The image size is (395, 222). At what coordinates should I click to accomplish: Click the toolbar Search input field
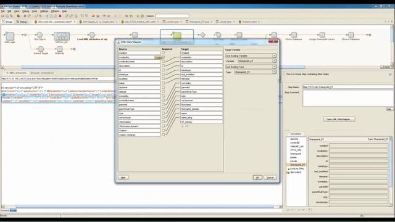(172, 16)
